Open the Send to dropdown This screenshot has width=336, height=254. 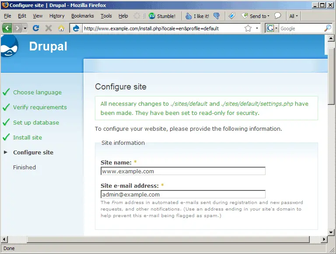click(255, 16)
